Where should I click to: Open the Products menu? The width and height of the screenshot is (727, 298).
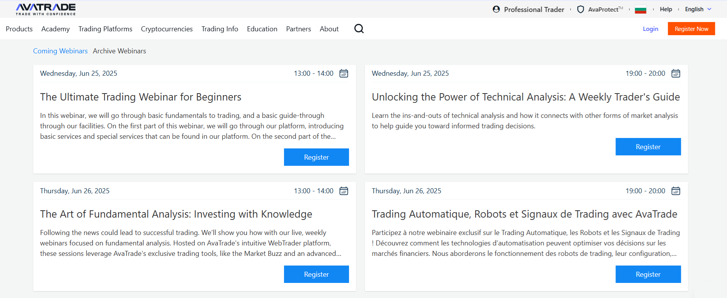(x=19, y=29)
